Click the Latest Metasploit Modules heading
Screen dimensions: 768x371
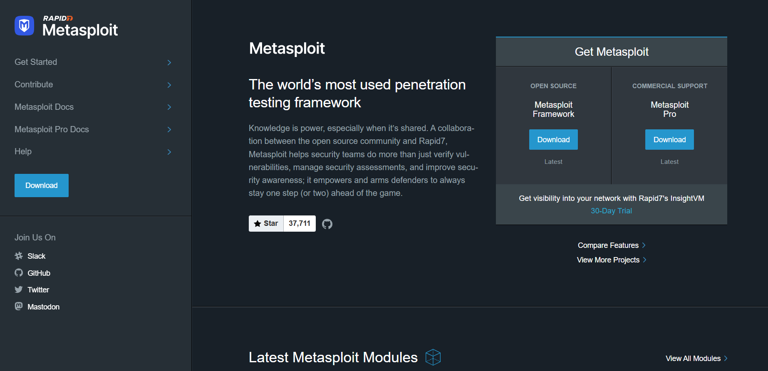(x=333, y=357)
